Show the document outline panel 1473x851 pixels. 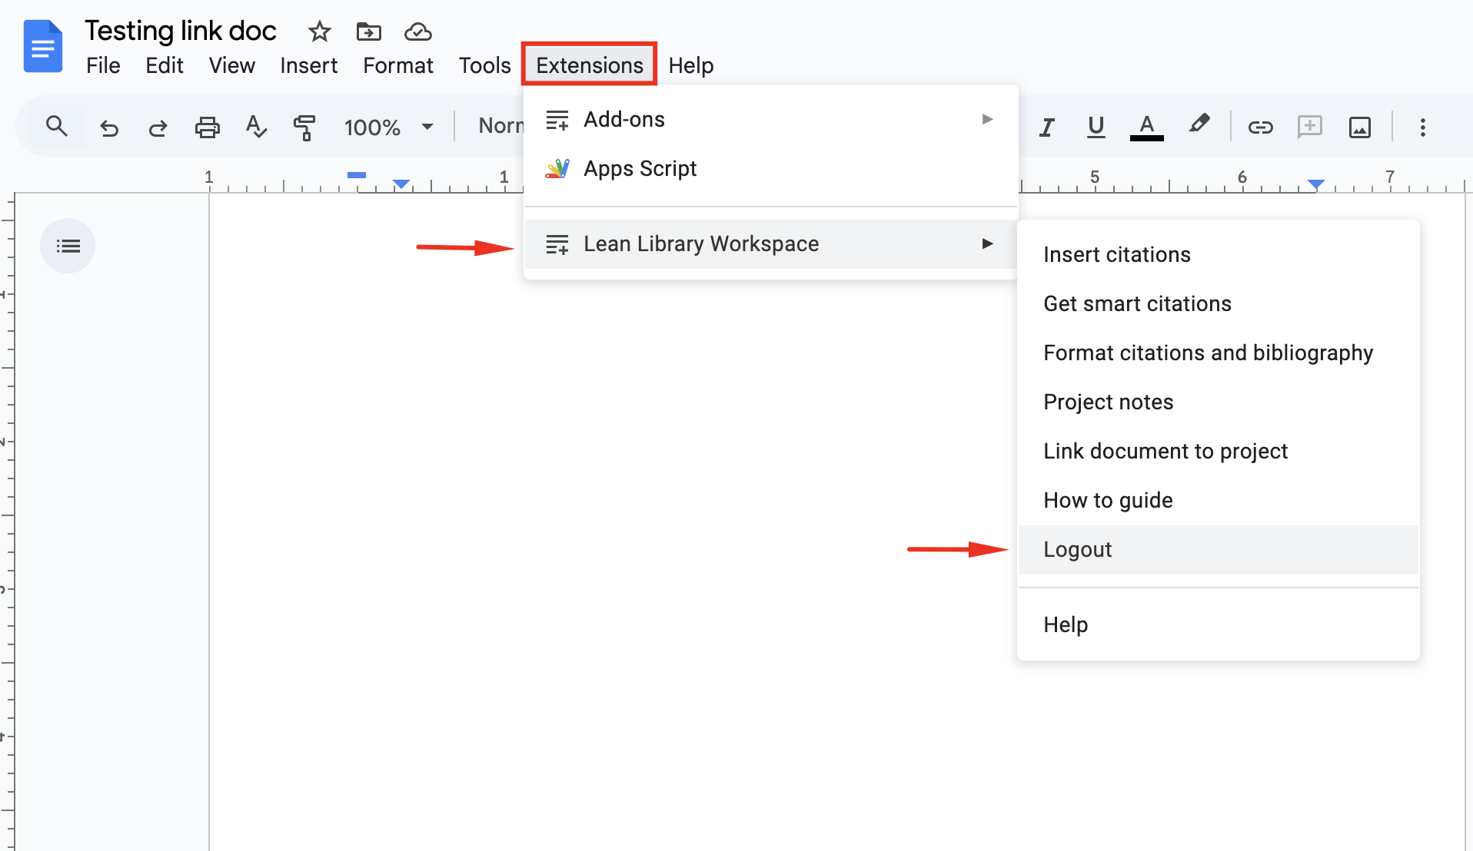(68, 246)
